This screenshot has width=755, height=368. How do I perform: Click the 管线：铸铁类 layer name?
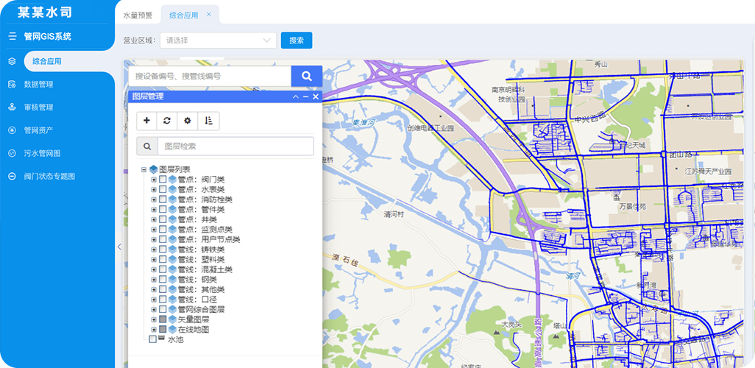tap(202, 250)
